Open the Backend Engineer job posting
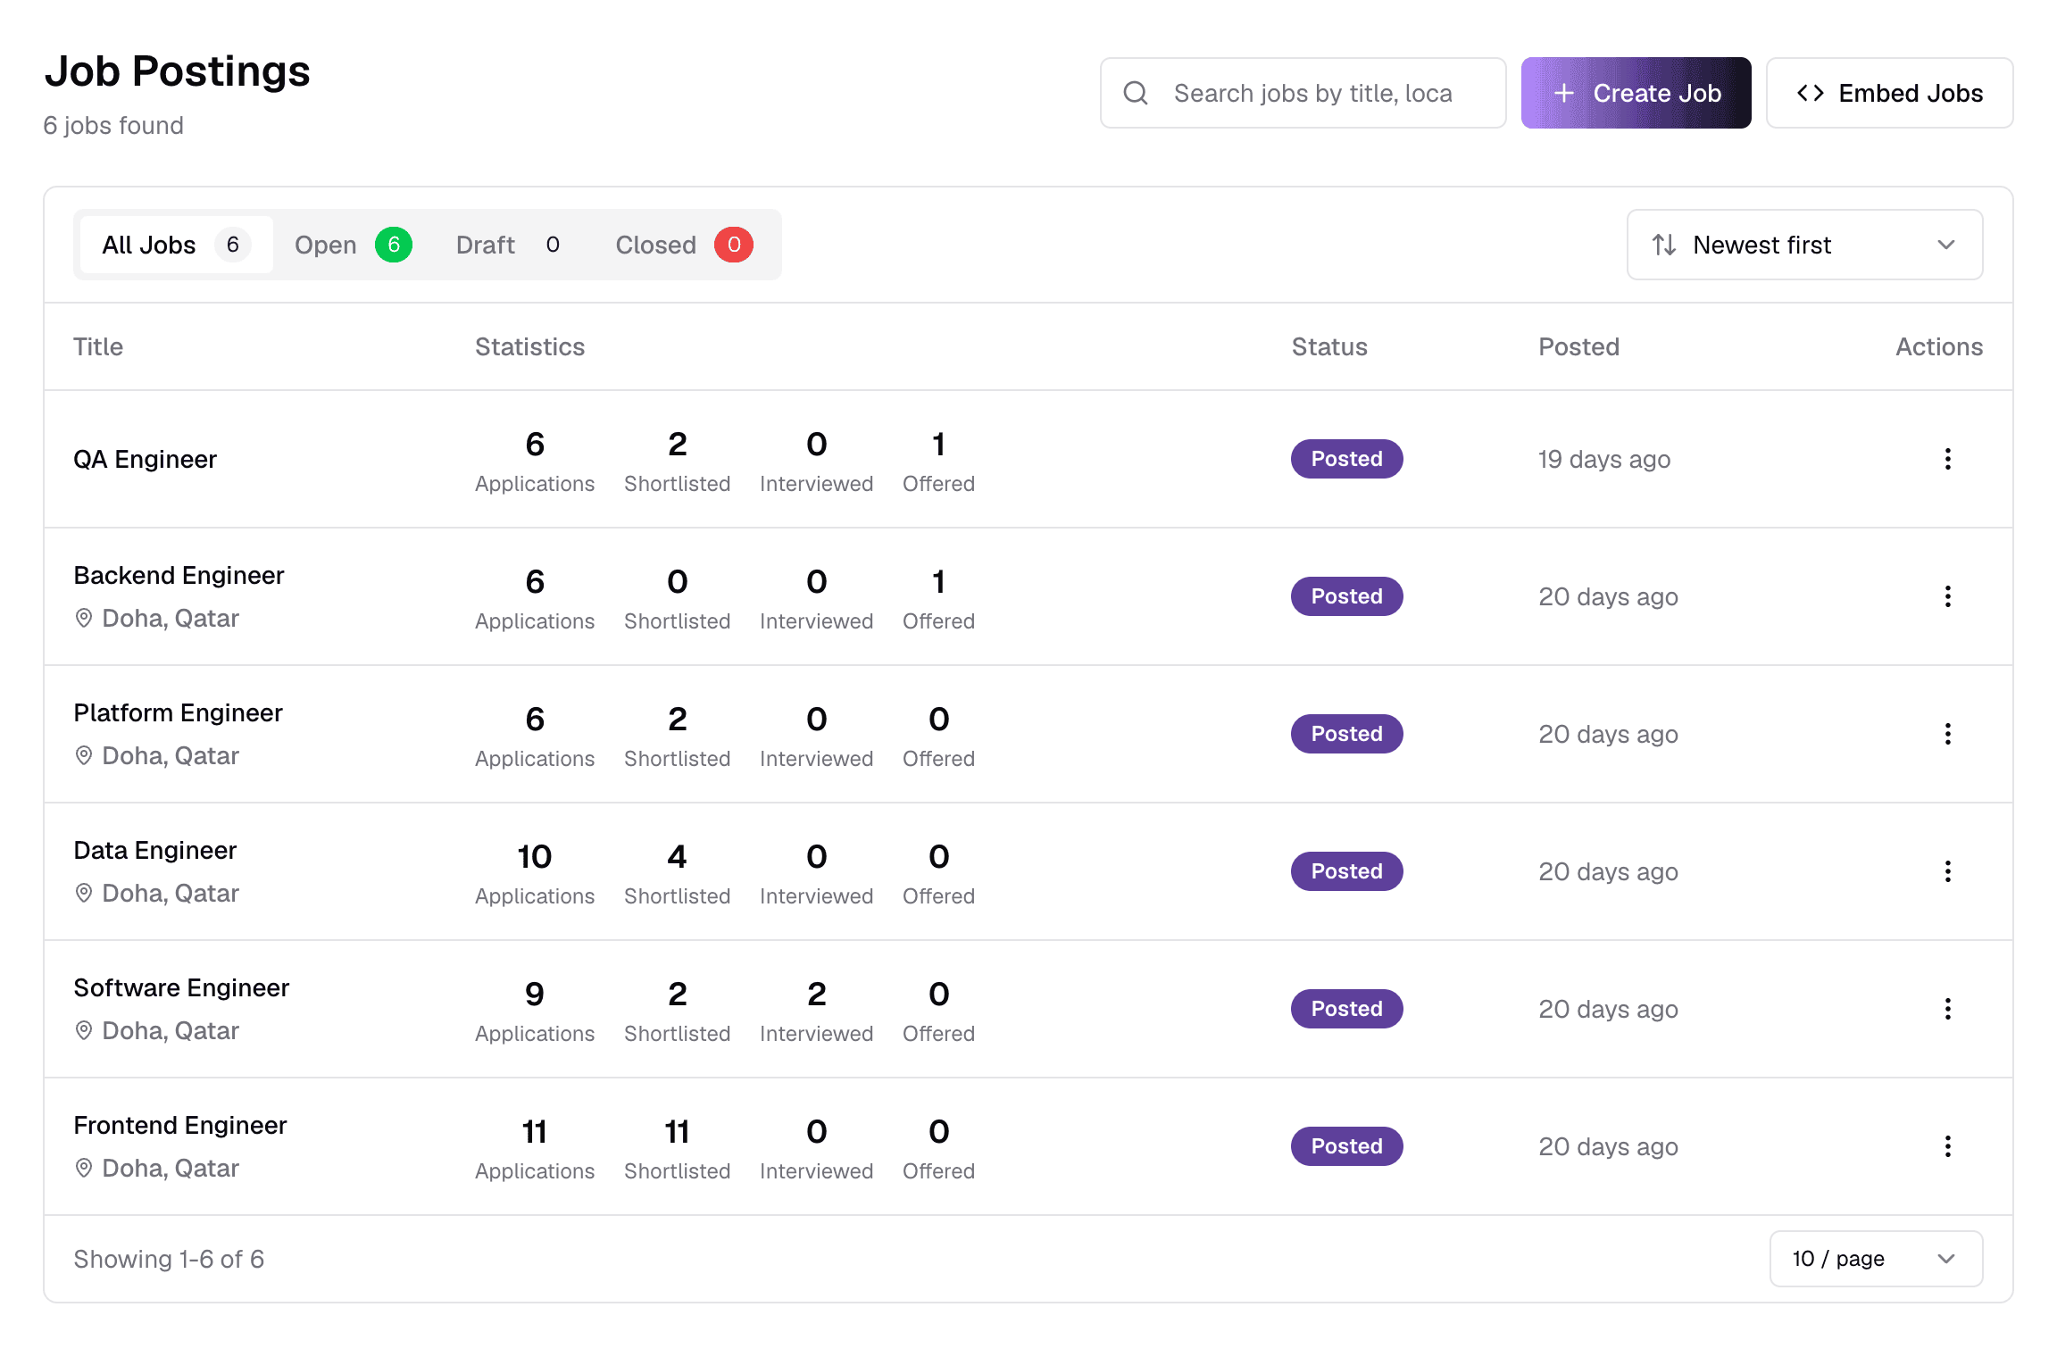 pos(179,575)
